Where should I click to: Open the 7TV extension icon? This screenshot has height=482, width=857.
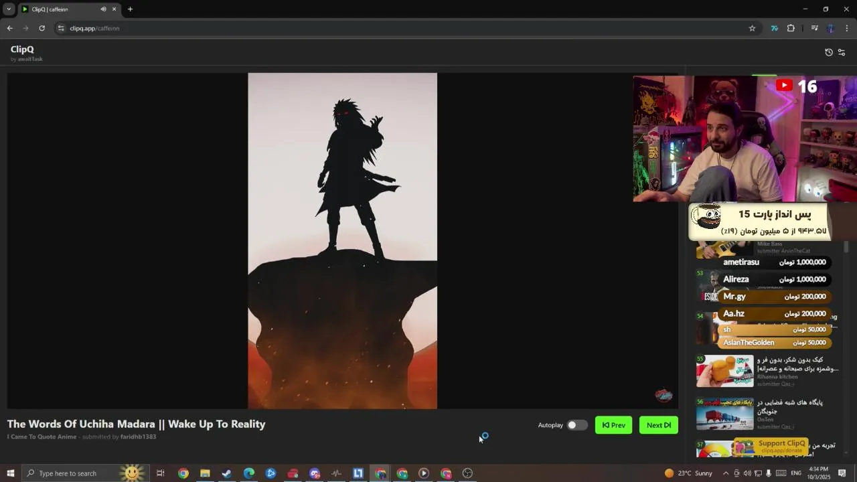coord(775,28)
